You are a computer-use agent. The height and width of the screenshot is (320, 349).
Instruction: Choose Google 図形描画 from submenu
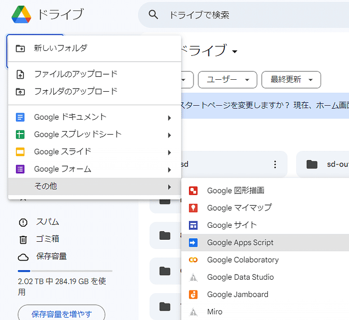(x=265, y=191)
